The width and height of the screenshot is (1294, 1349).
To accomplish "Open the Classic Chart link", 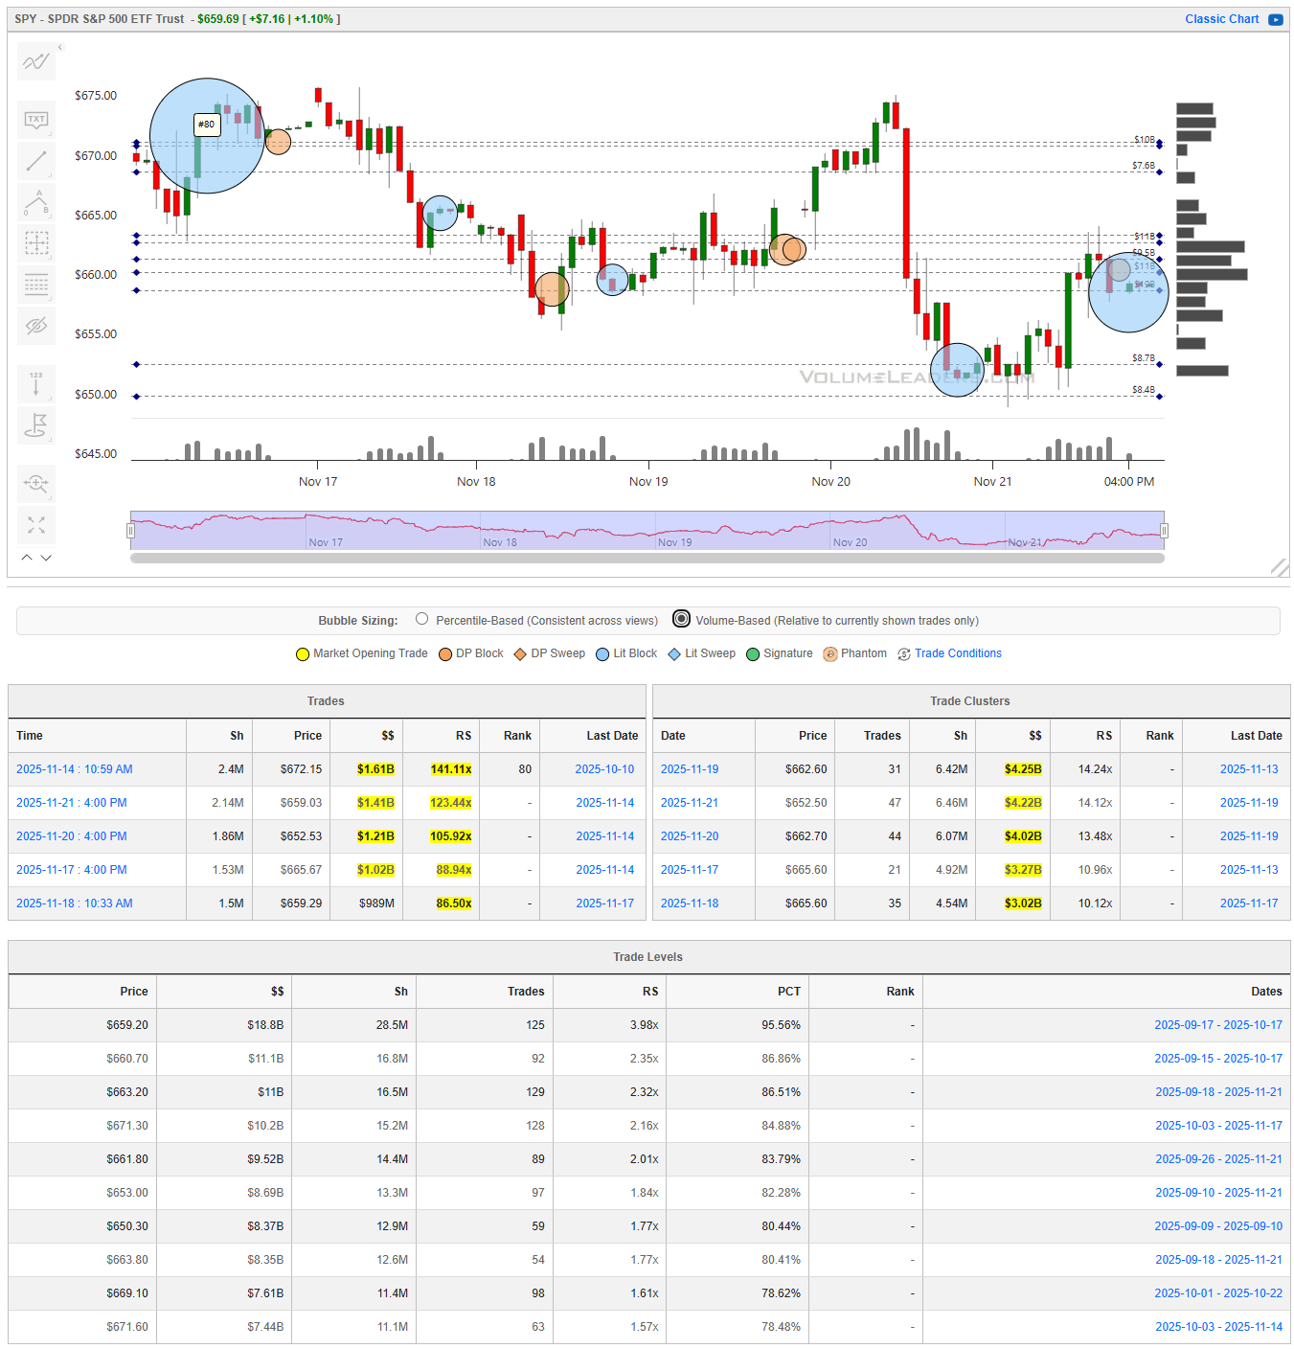I will click(1221, 19).
